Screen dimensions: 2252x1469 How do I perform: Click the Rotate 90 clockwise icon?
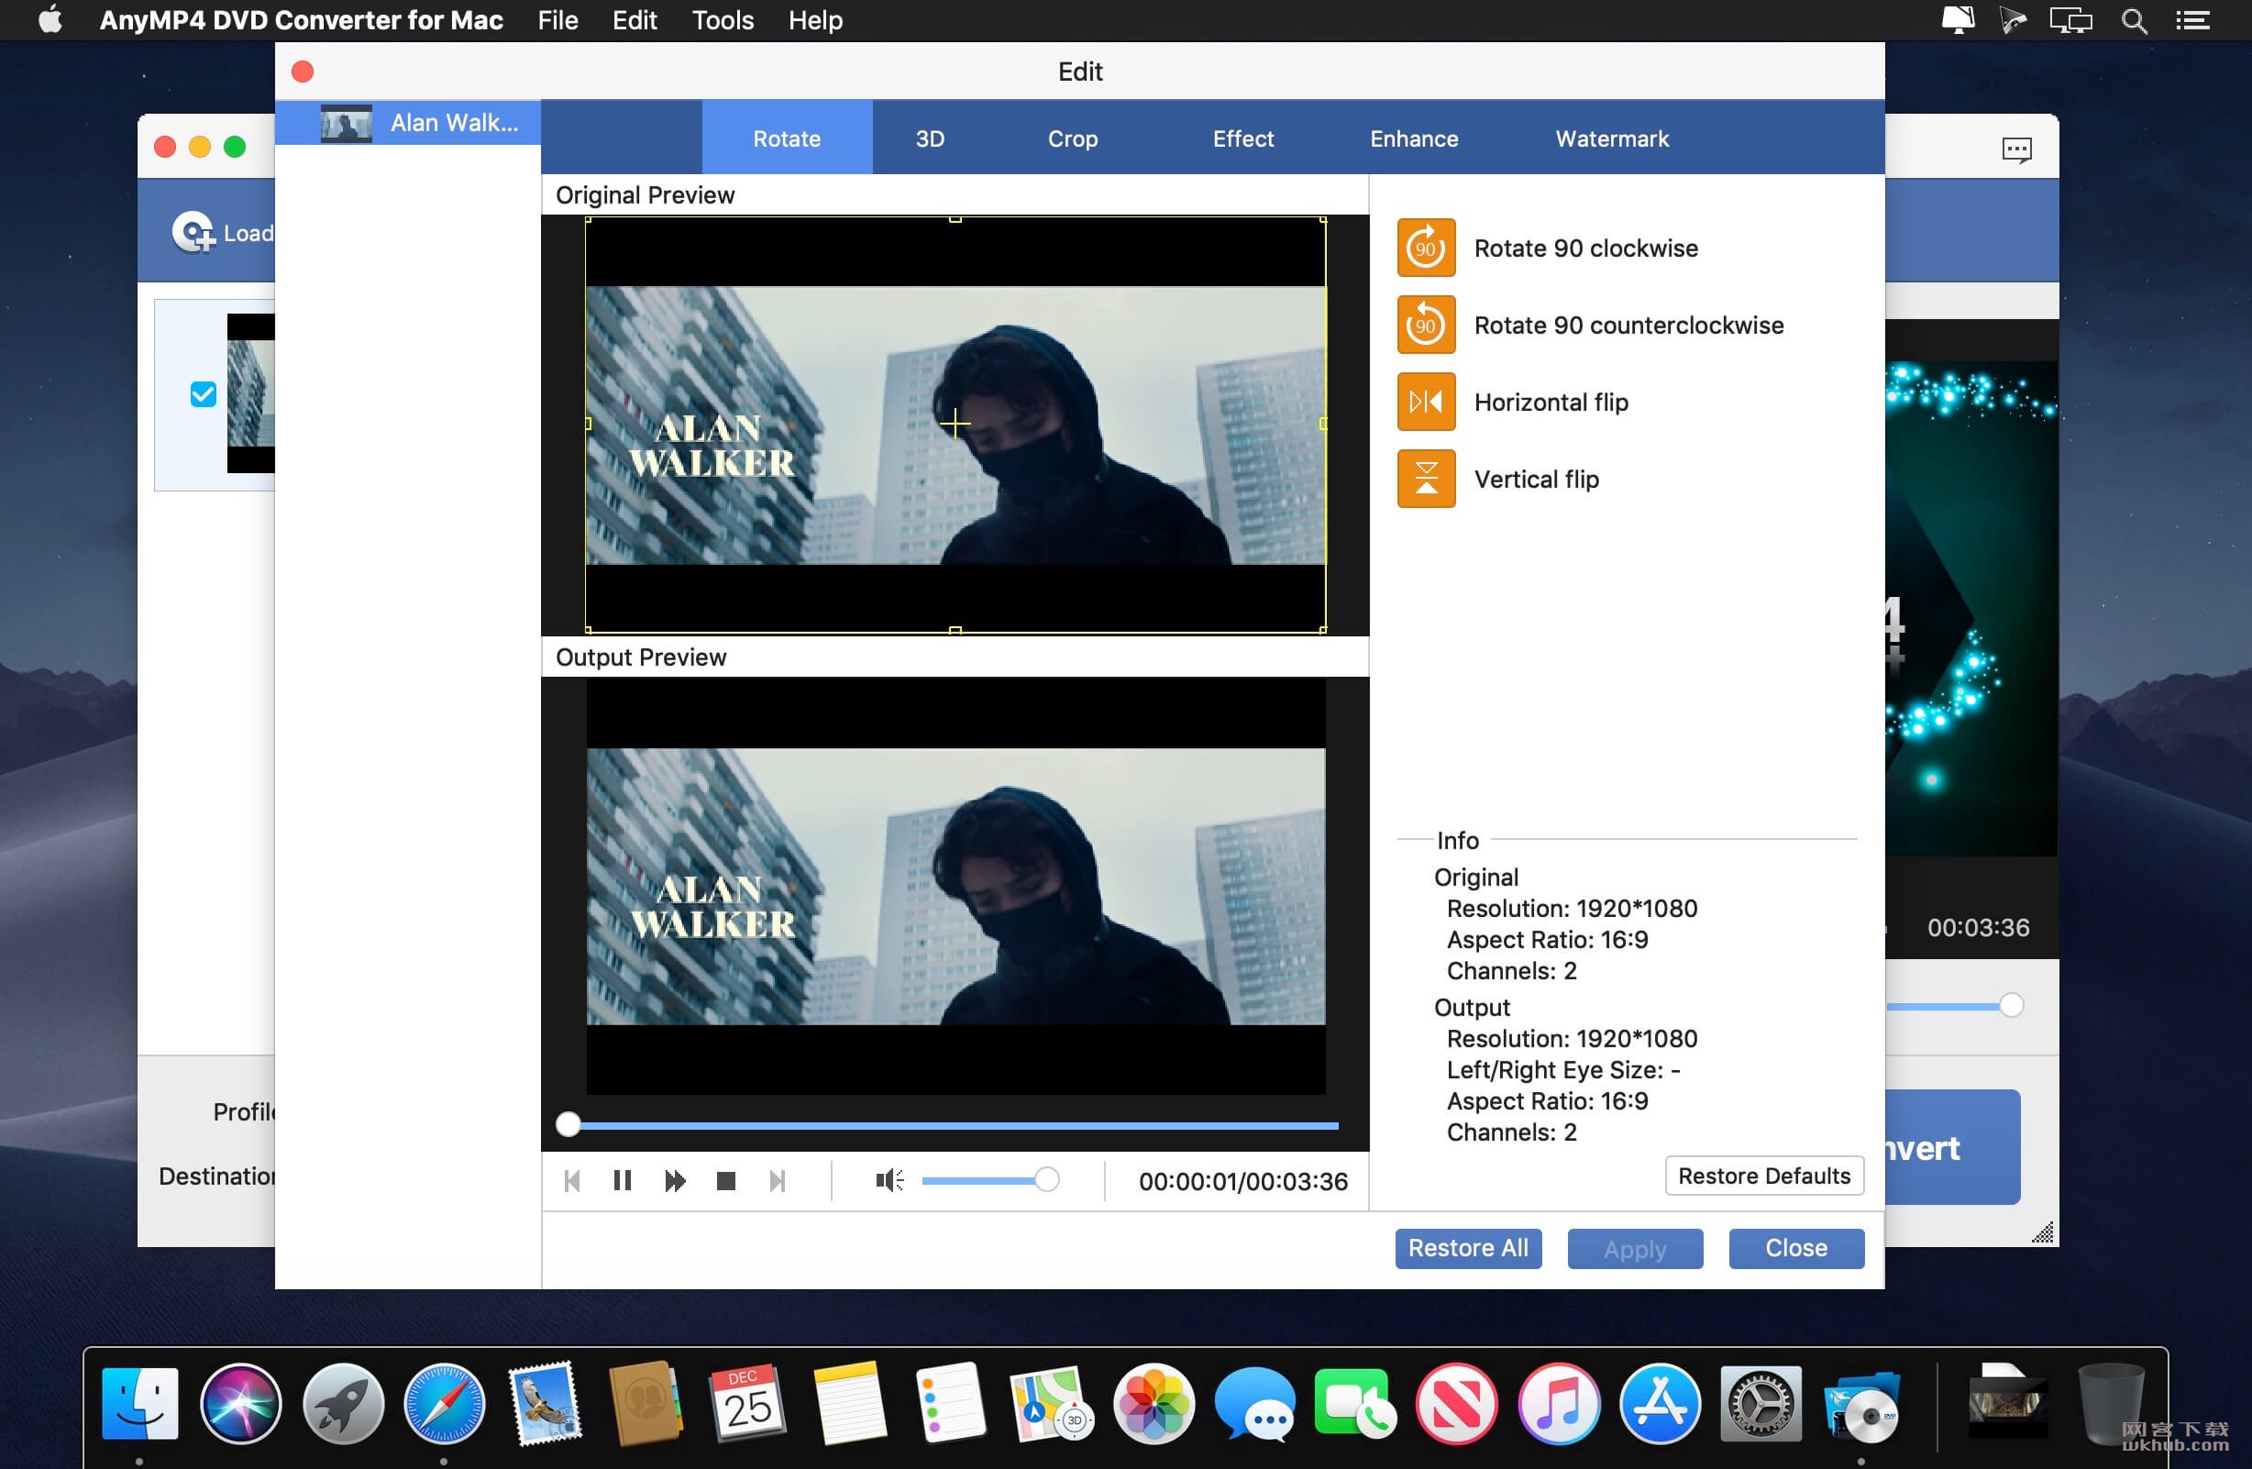(1426, 248)
